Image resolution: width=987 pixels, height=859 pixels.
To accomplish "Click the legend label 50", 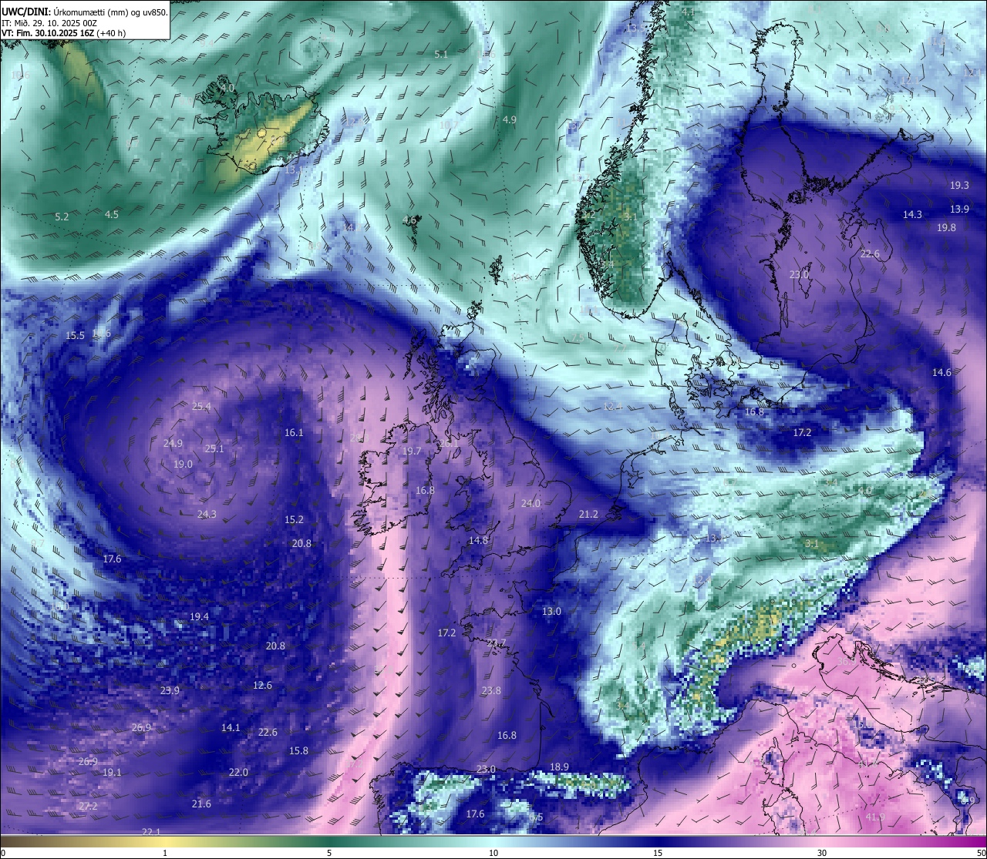I will click(x=981, y=853).
